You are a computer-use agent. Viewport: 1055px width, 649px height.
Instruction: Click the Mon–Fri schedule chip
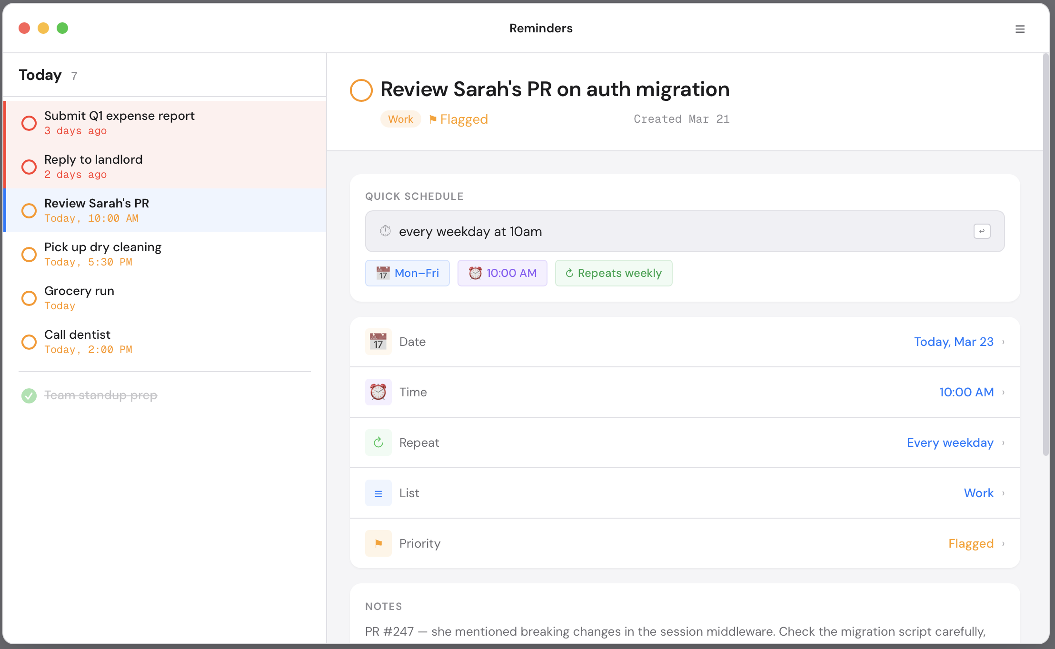click(407, 273)
